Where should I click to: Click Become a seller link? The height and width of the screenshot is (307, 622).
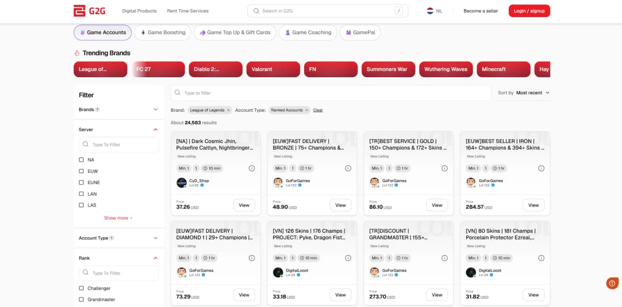pos(481,11)
